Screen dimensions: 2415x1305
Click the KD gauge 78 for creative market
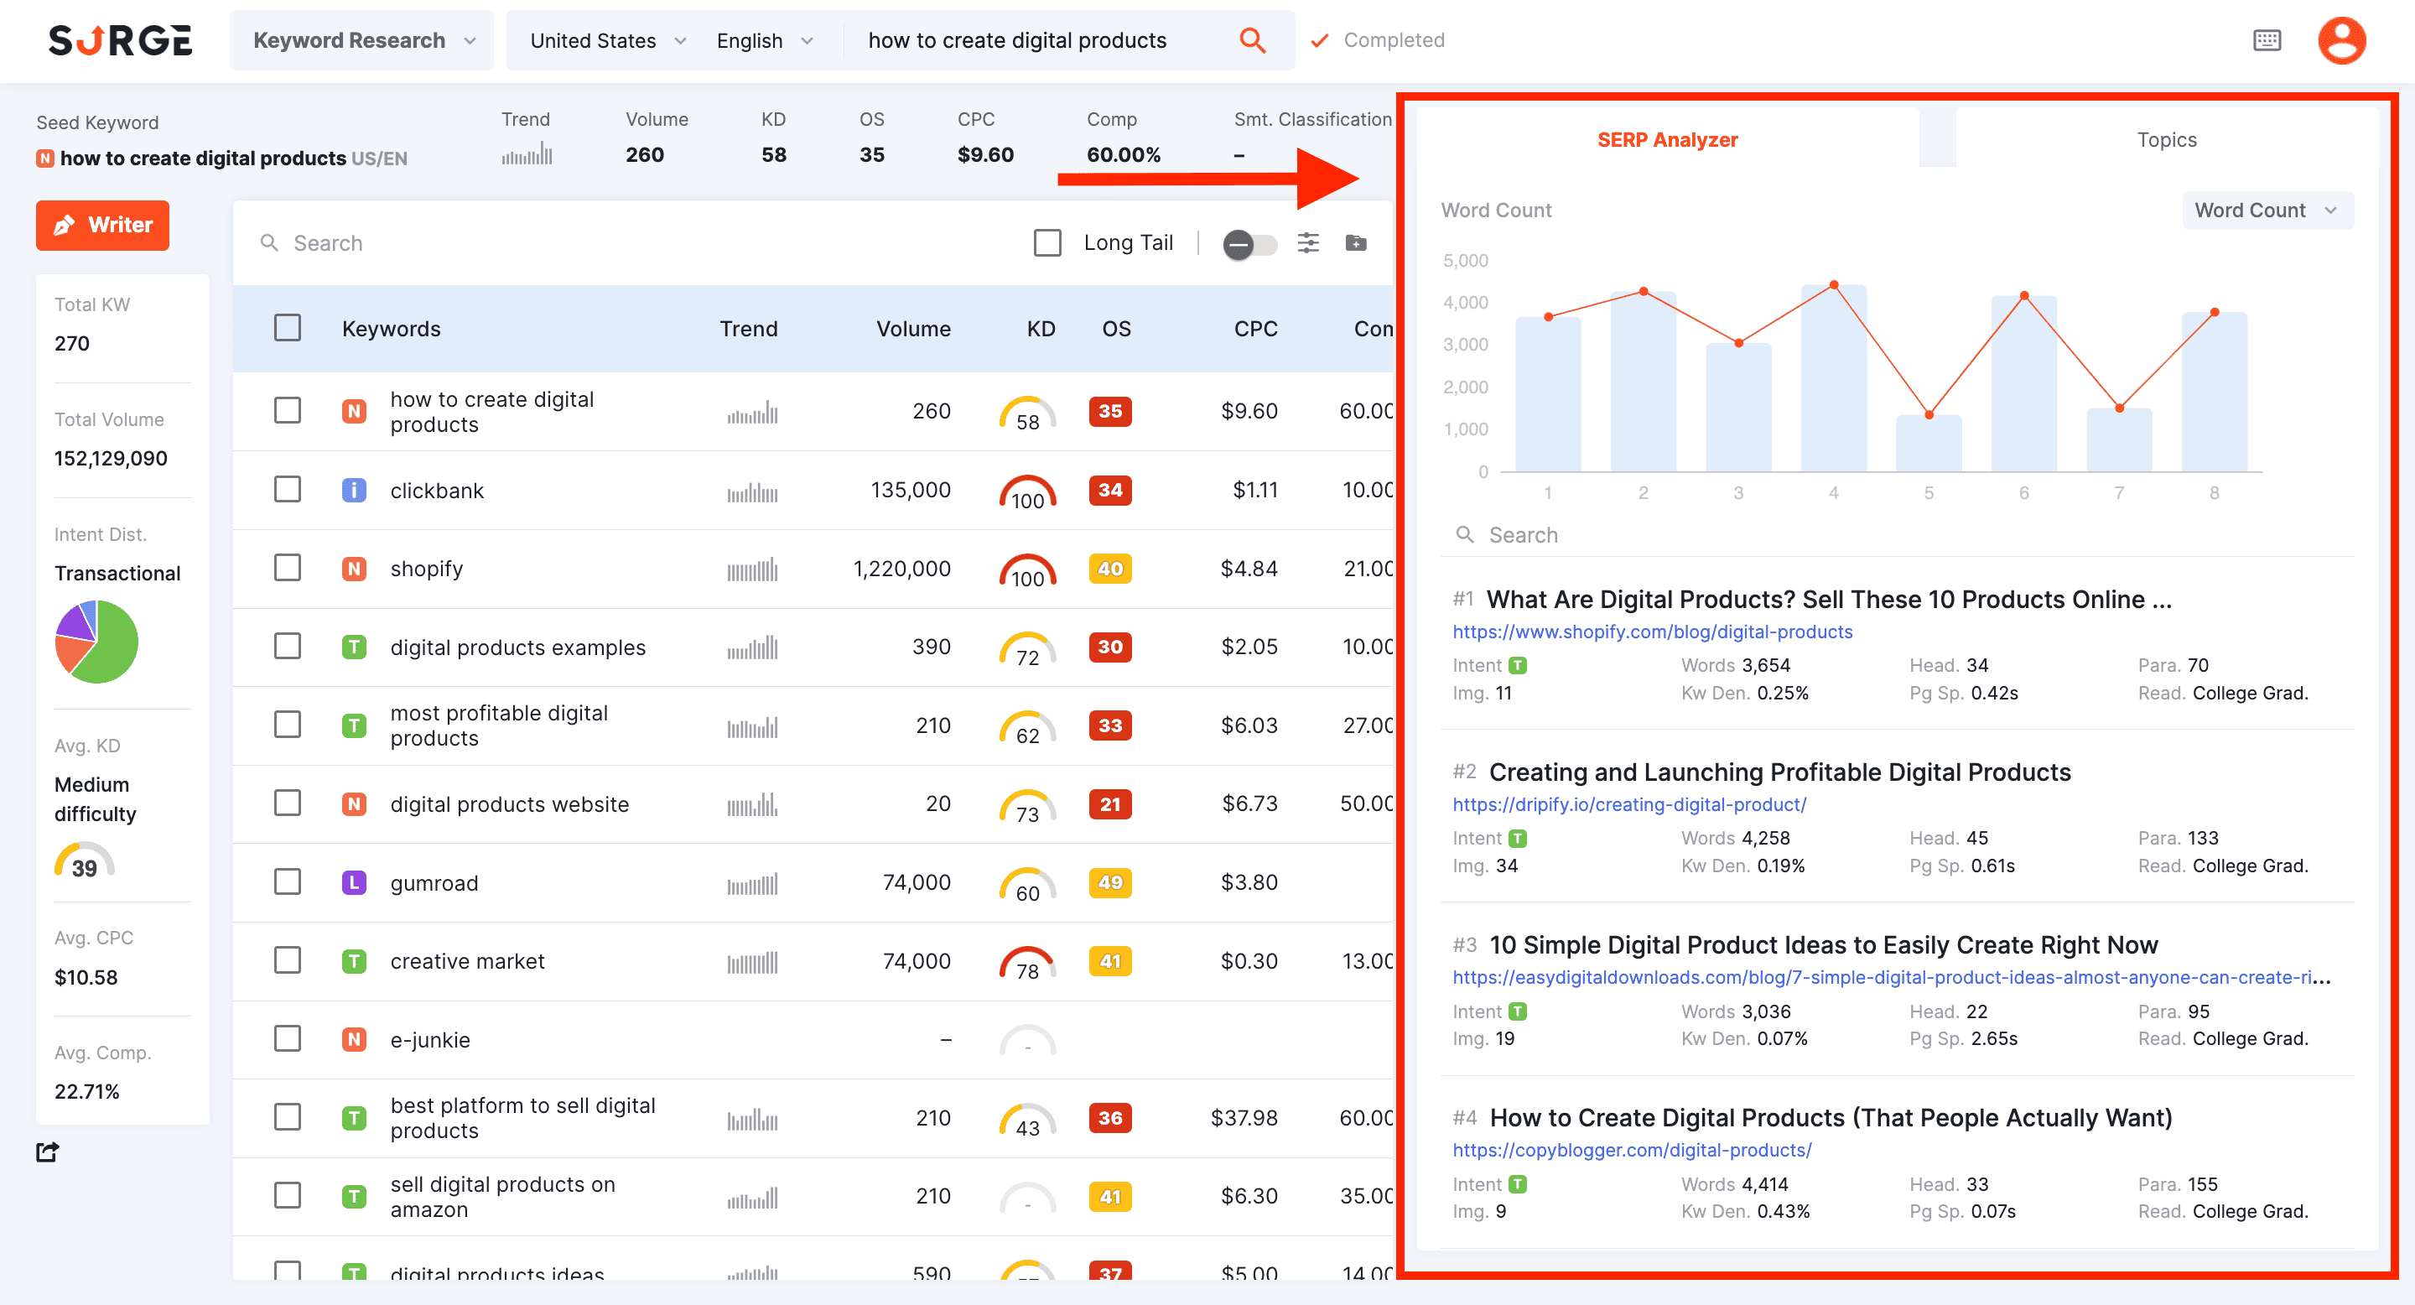1027,962
